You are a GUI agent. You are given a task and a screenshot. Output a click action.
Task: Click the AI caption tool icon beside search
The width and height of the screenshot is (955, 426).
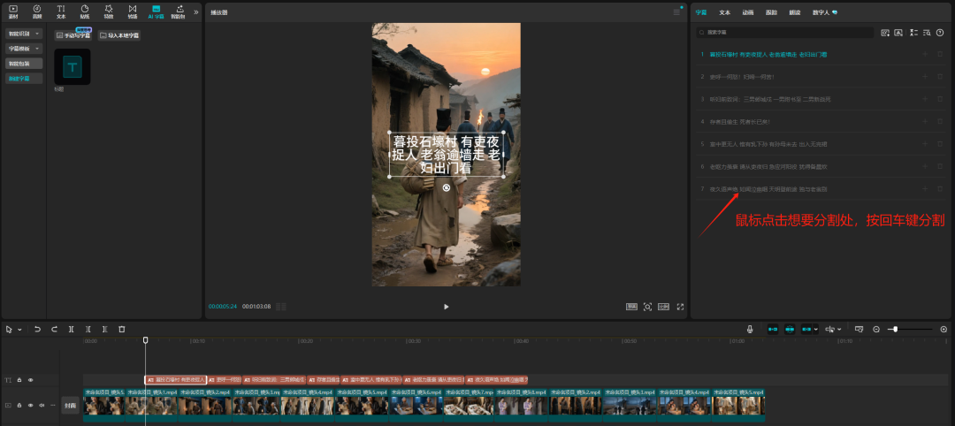pyautogui.click(x=885, y=32)
